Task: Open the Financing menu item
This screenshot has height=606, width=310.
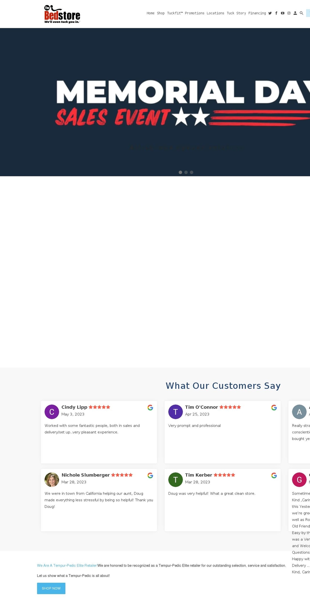Action: 257,13
